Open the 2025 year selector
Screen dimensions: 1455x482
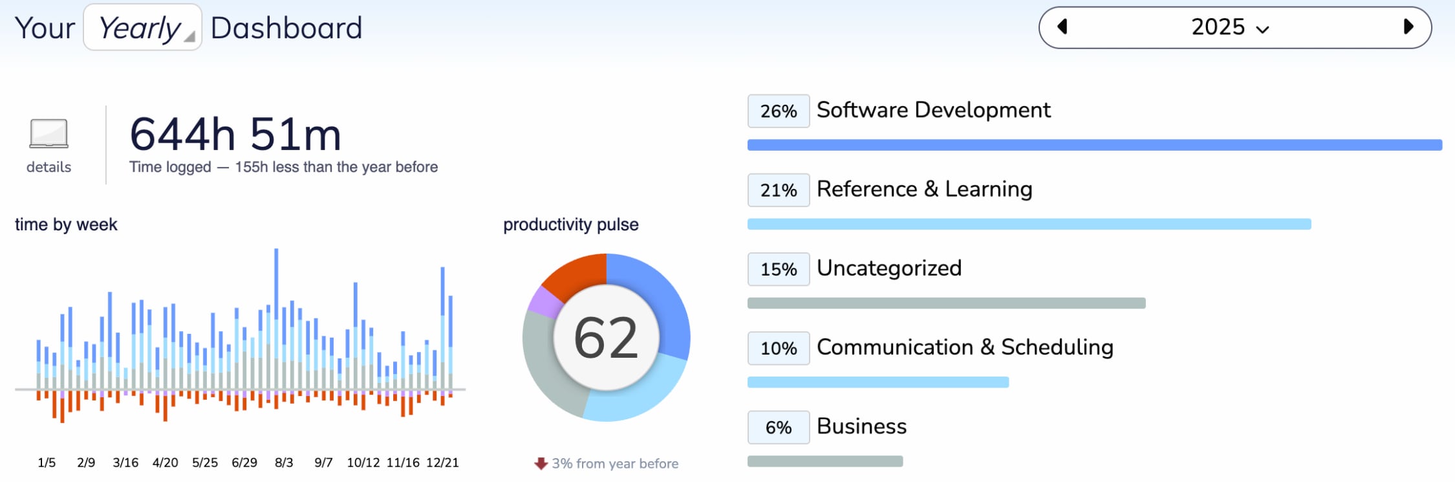click(x=1230, y=27)
